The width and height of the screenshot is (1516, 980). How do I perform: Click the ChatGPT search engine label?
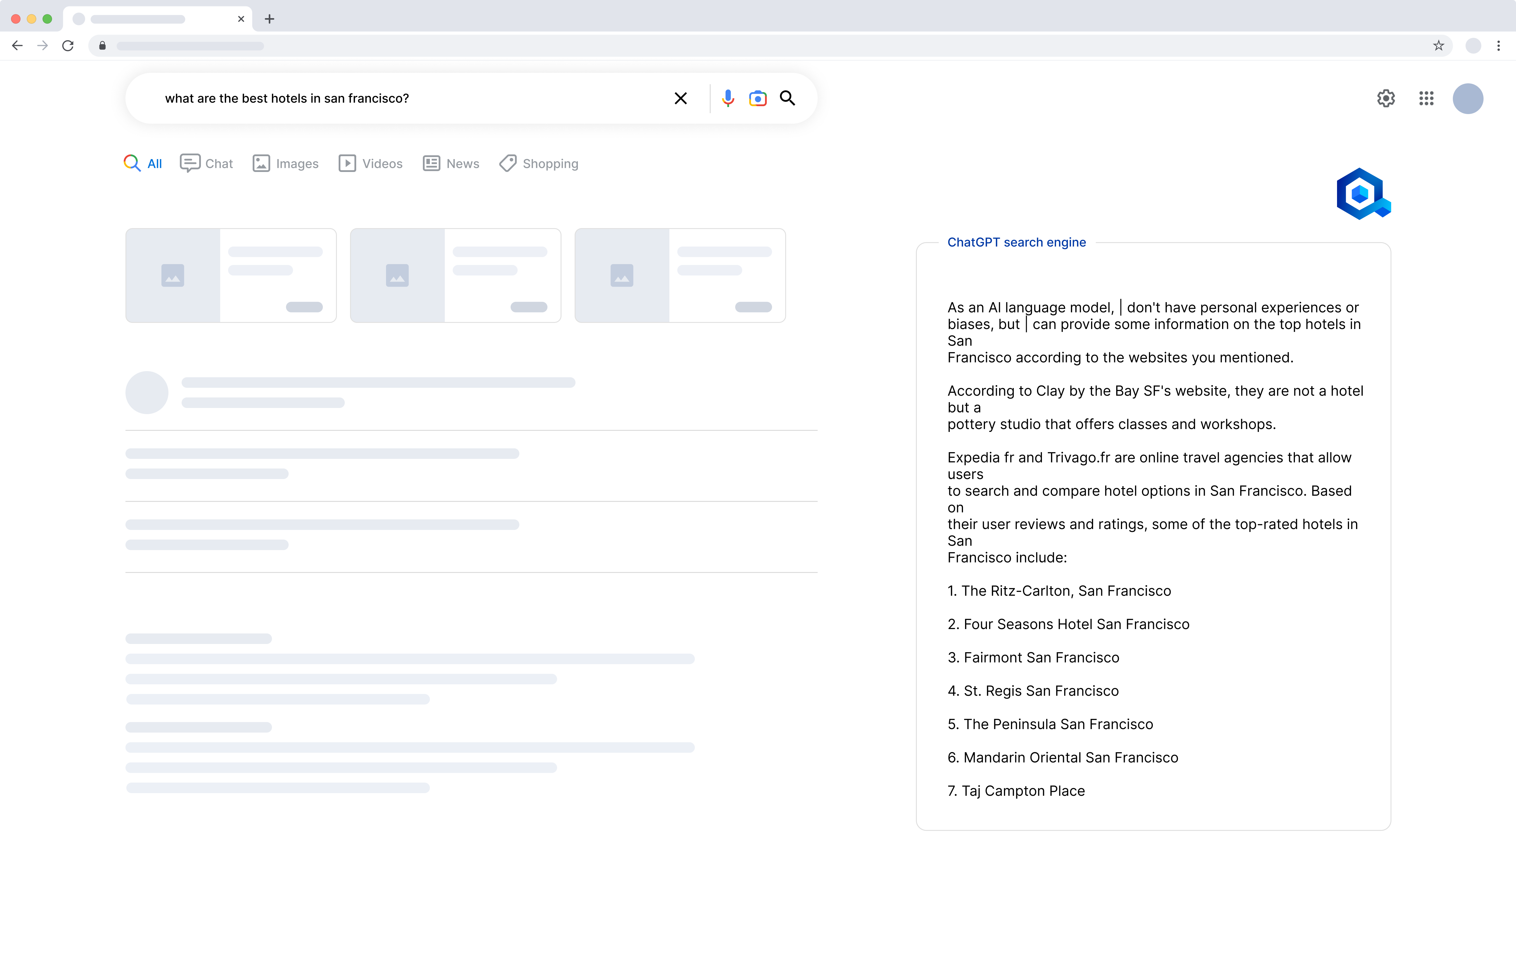click(1017, 242)
